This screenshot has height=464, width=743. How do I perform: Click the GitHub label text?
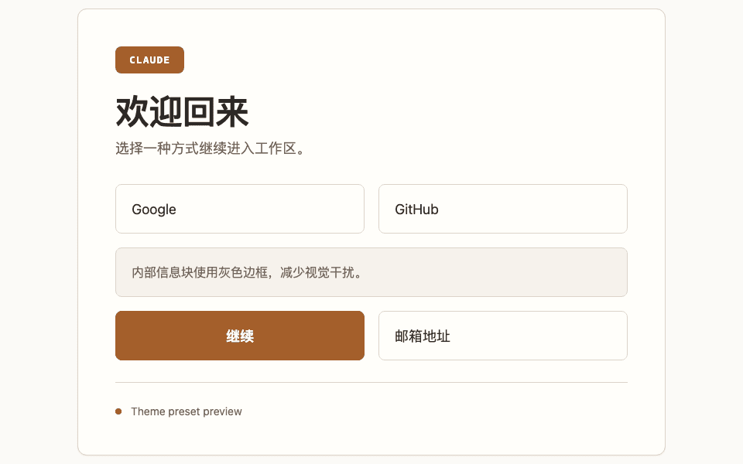point(416,210)
